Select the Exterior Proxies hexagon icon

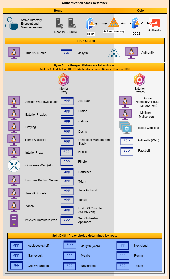pos(139,80)
